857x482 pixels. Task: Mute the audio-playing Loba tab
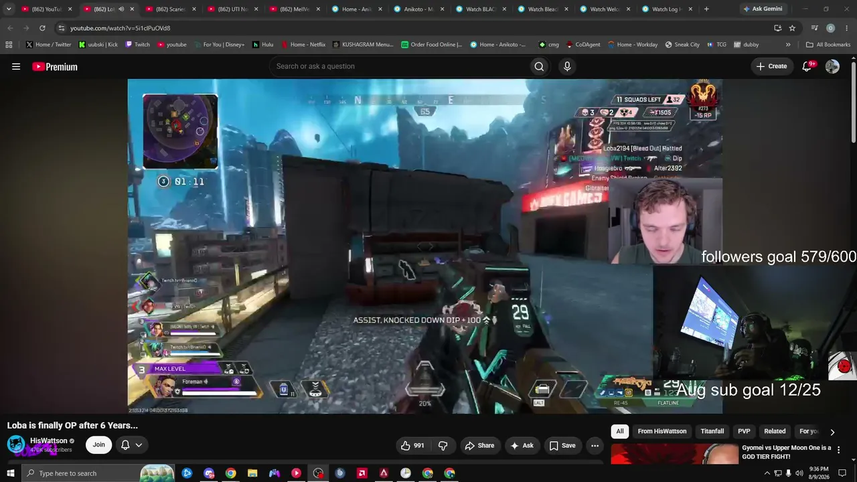click(121, 9)
